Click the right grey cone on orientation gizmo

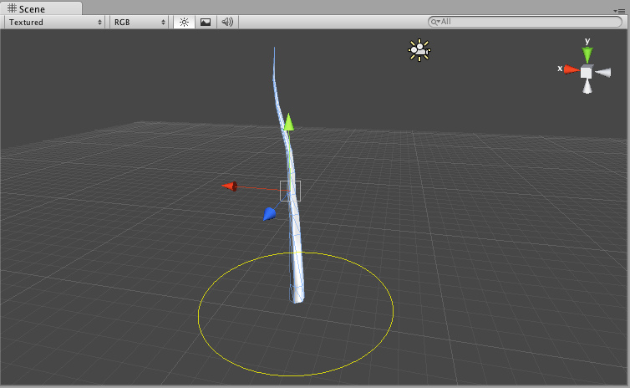603,73
